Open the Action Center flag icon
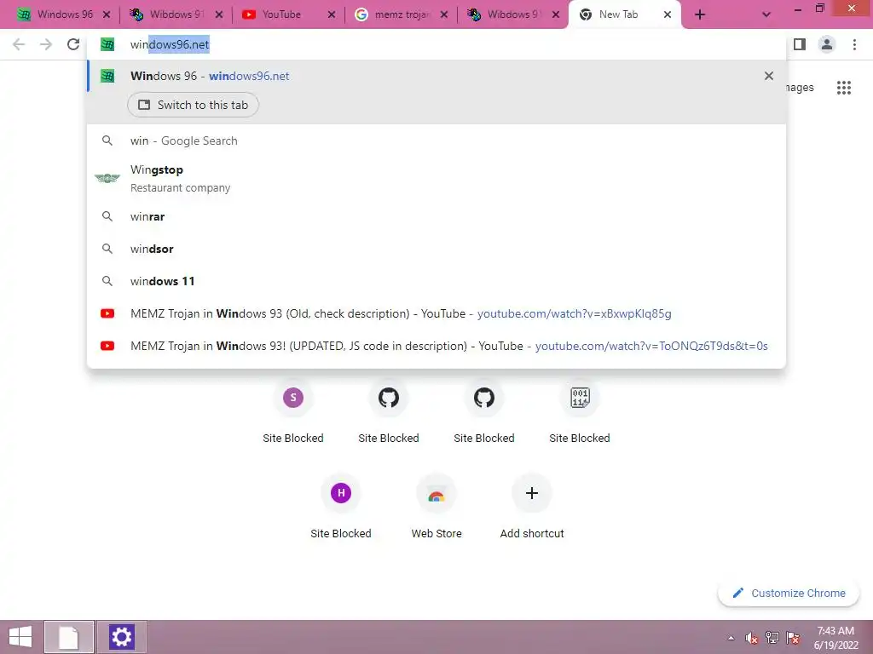The height and width of the screenshot is (654, 873). [793, 638]
